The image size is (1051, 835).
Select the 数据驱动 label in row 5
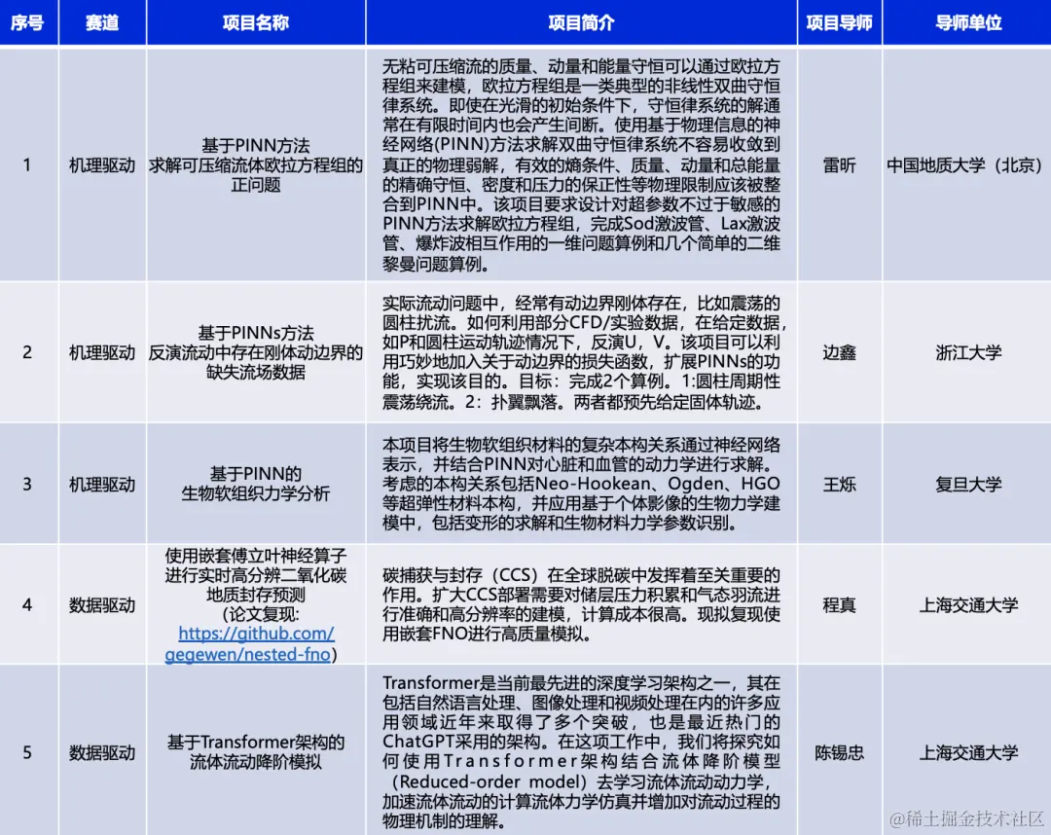102,751
